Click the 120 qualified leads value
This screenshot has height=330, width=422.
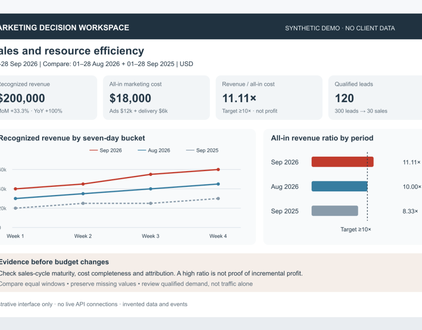pyautogui.click(x=344, y=98)
